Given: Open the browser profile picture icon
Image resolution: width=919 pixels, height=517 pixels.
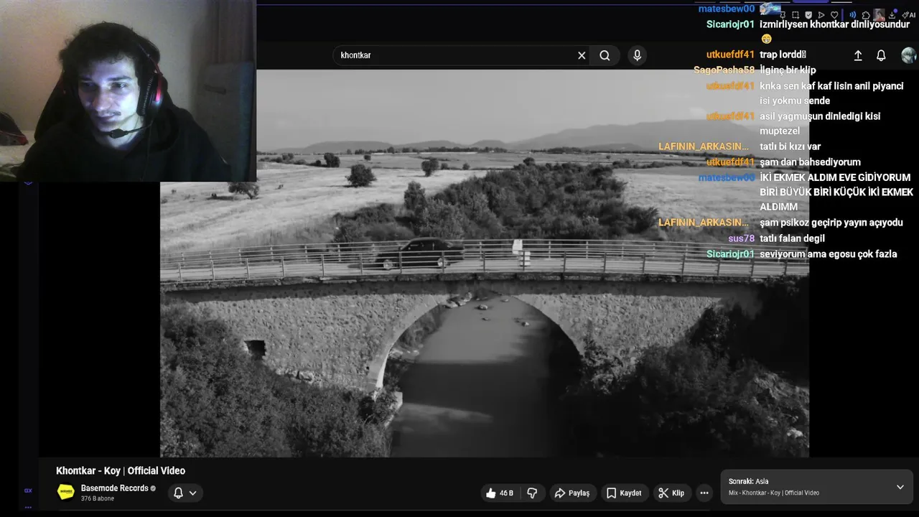Looking at the screenshot, I should (x=879, y=15).
